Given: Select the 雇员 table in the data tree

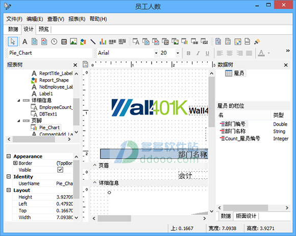Looking at the screenshot, I should click(x=235, y=74).
